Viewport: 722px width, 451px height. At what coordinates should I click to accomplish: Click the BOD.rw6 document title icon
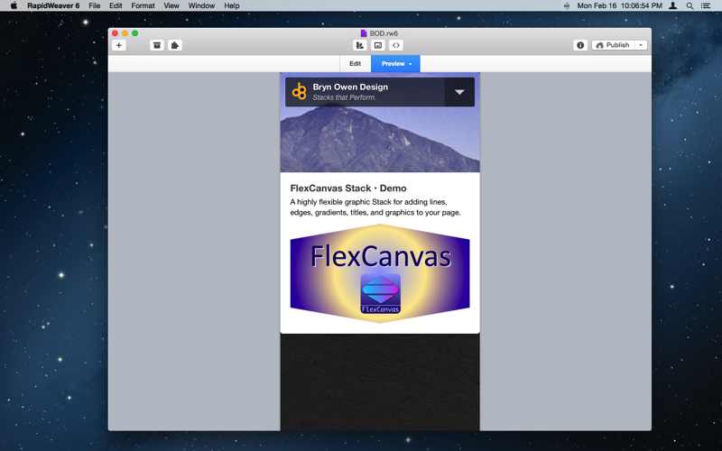click(x=364, y=33)
